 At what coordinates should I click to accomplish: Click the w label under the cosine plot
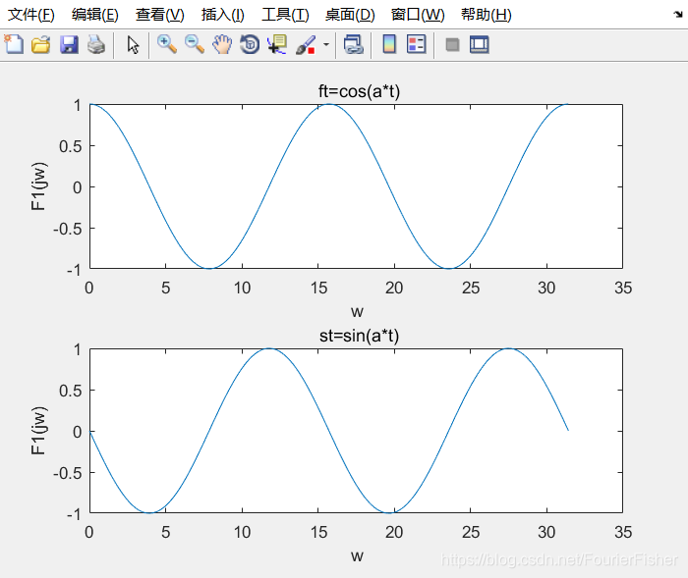point(357,311)
